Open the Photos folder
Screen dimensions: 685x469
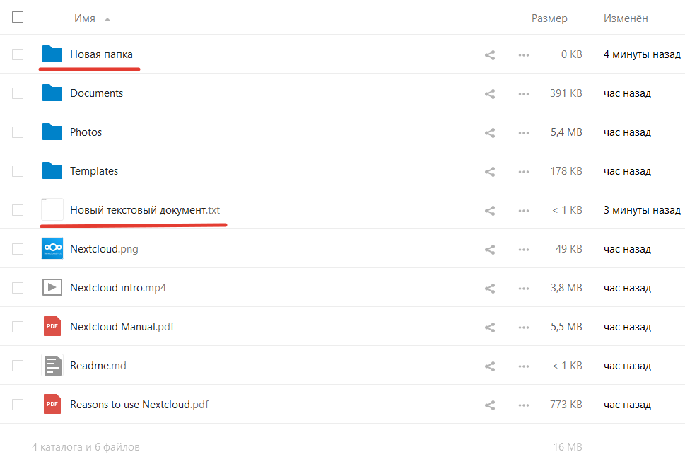(x=86, y=132)
